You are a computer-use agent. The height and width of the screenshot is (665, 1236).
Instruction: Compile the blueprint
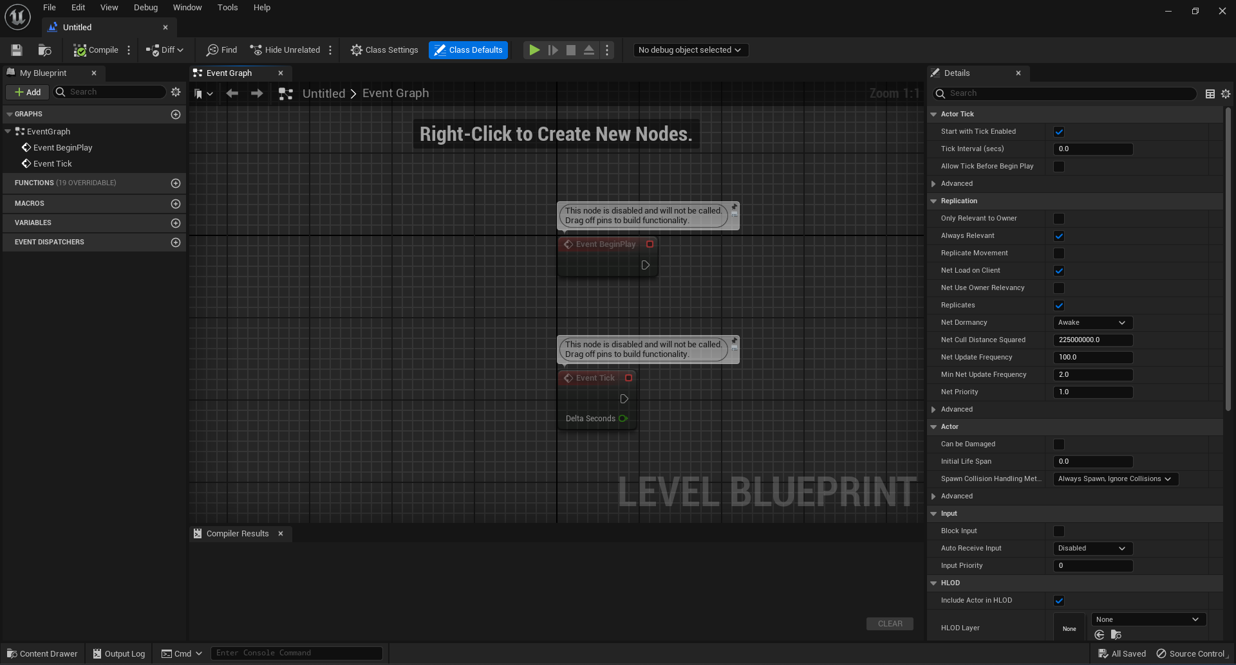[x=97, y=50]
